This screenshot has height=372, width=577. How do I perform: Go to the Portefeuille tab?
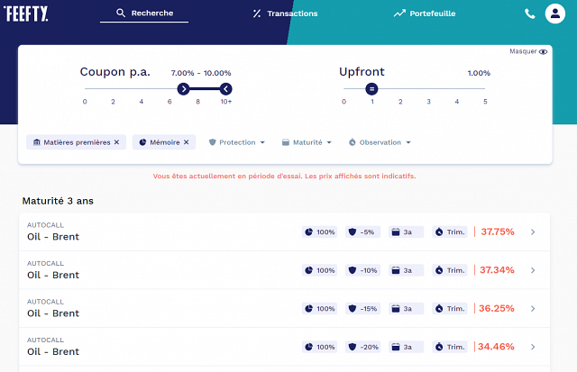[425, 14]
